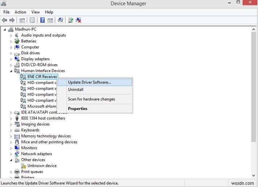Viewport: 258px width, 187px height.
Task: Click the Human Interface Devices category icon
Action: point(17,71)
